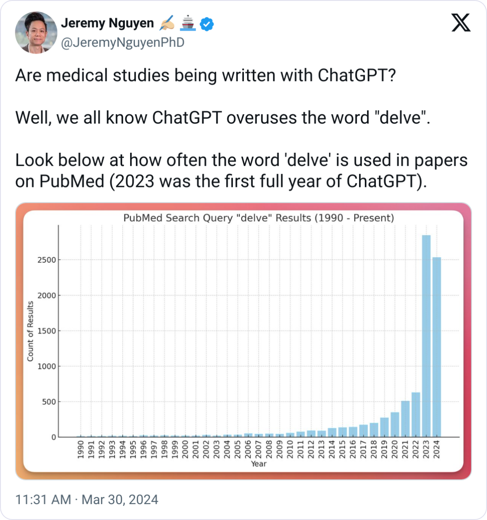Image resolution: width=487 pixels, height=520 pixels.
Task: Click the blue verified badge
Action: coord(207,24)
